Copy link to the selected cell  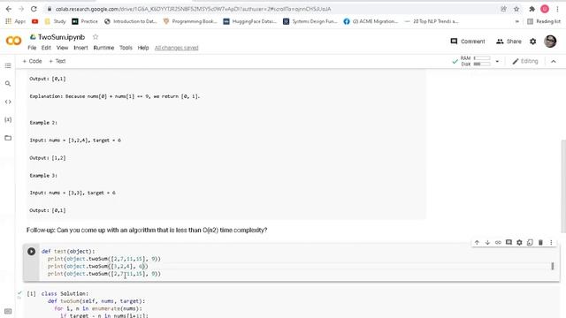pyautogui.click(x=498, y=243)
